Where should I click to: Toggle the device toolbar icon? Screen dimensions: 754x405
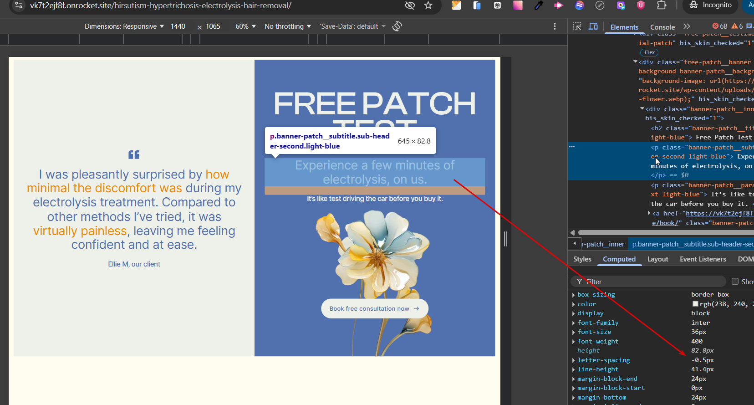click(593, 26)
